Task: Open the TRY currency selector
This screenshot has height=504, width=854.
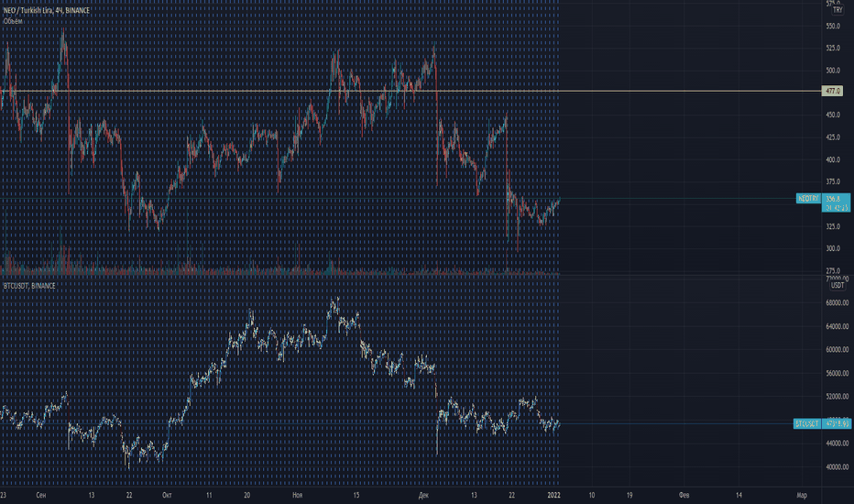Action: [838, 10]
